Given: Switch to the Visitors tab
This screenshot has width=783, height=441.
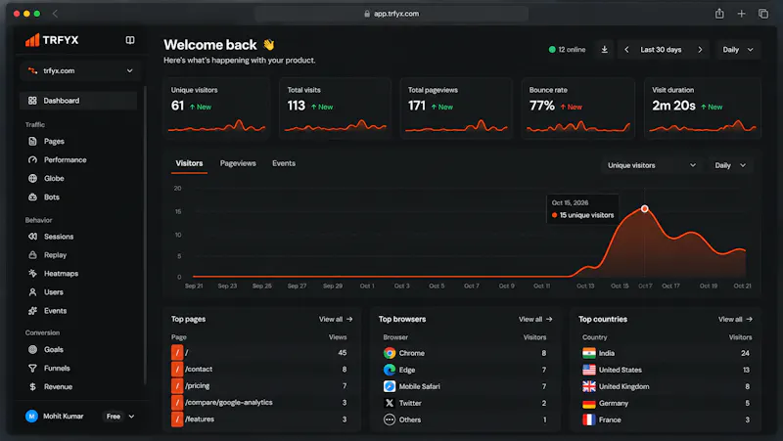Looking at the screenshot, I should coord(189,163).
